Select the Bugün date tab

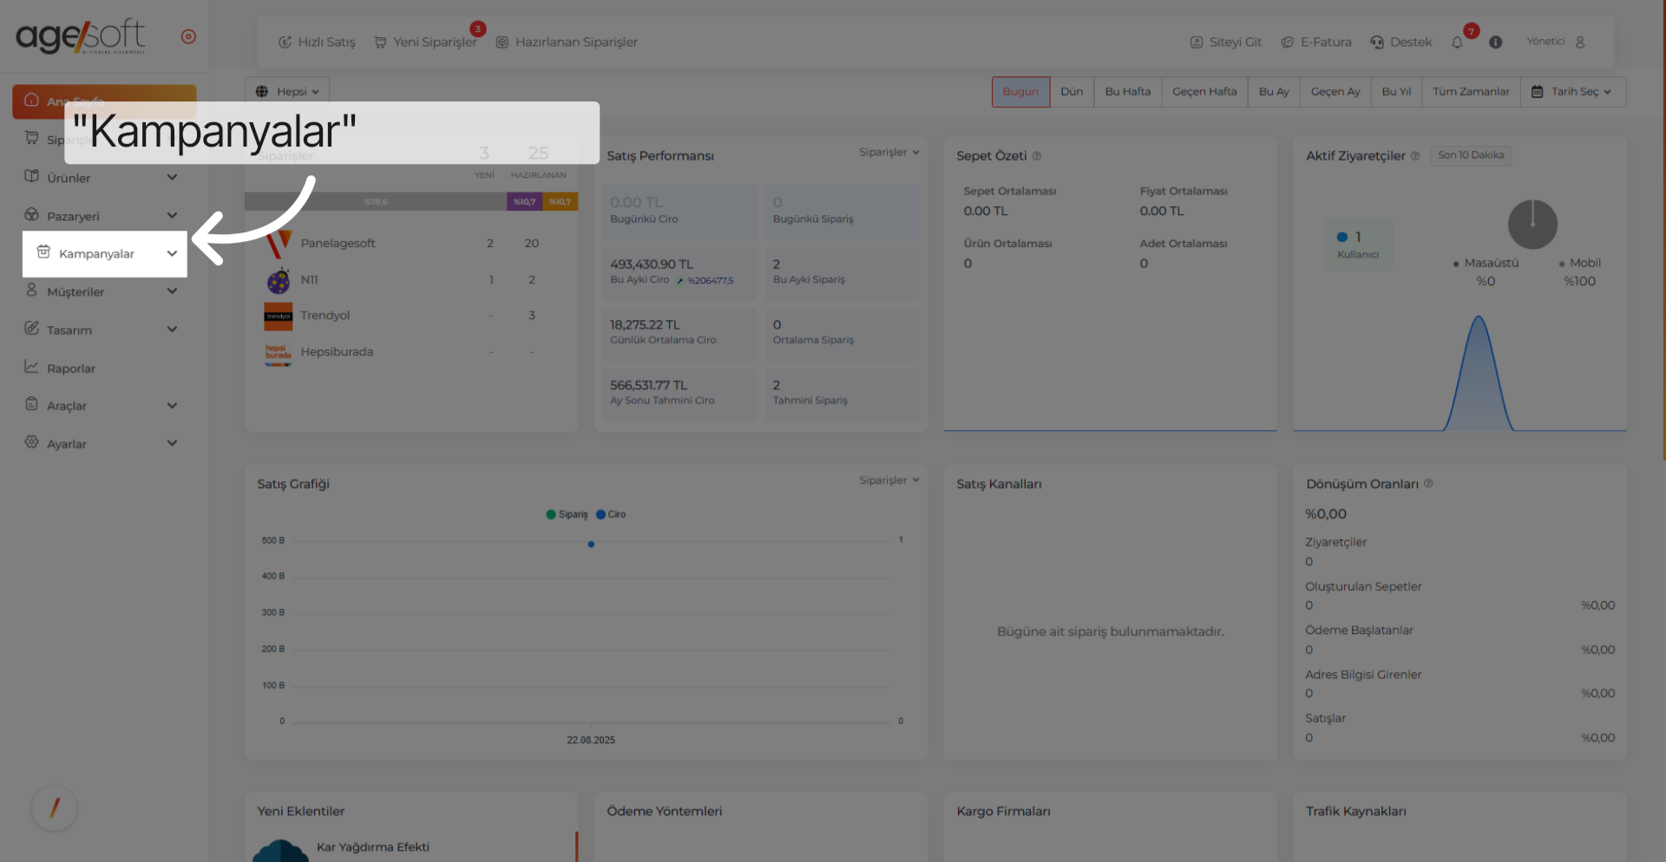click(x=1020, y=91)
